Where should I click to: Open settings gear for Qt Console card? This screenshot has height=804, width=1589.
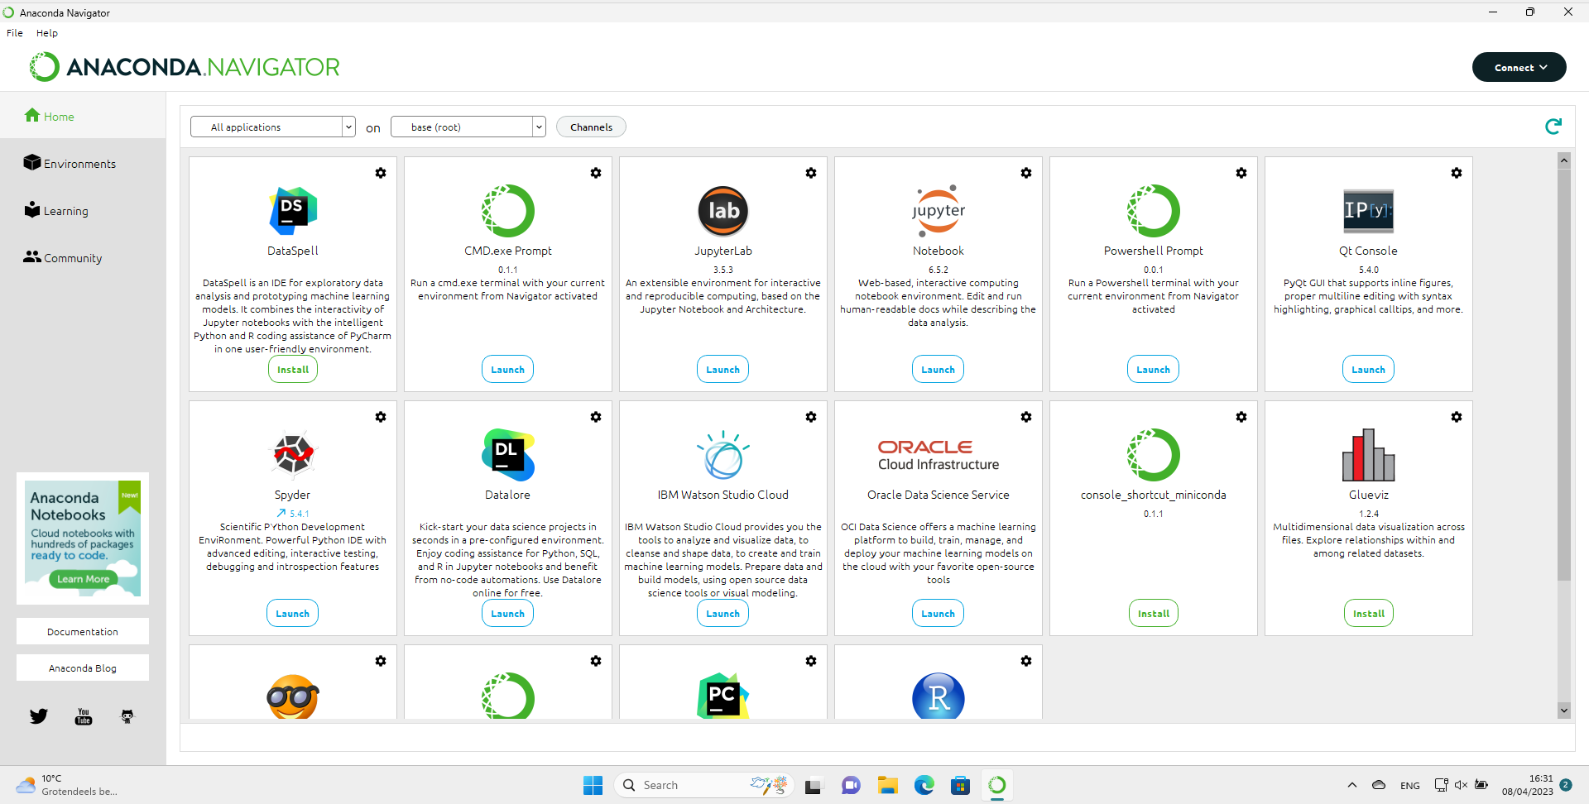tap(1457, 173)
